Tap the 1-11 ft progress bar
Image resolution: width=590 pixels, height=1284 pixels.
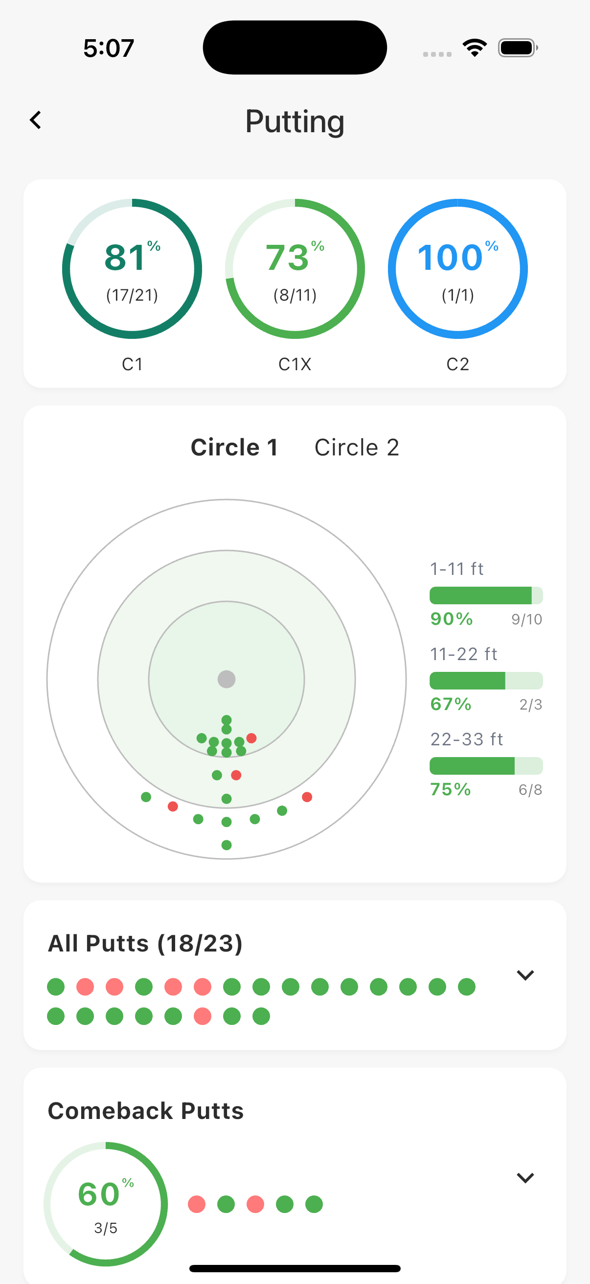[486, 595]
